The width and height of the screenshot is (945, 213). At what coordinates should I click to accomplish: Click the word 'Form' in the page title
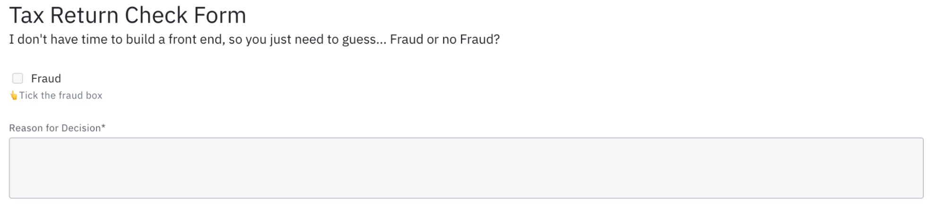220,15
